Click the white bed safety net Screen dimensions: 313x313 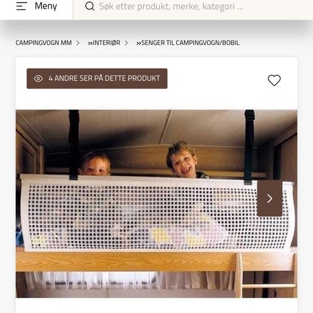point(158,214)
